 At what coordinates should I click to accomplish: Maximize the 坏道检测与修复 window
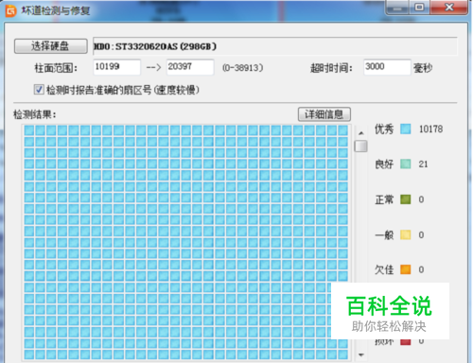tap(419, 8)
